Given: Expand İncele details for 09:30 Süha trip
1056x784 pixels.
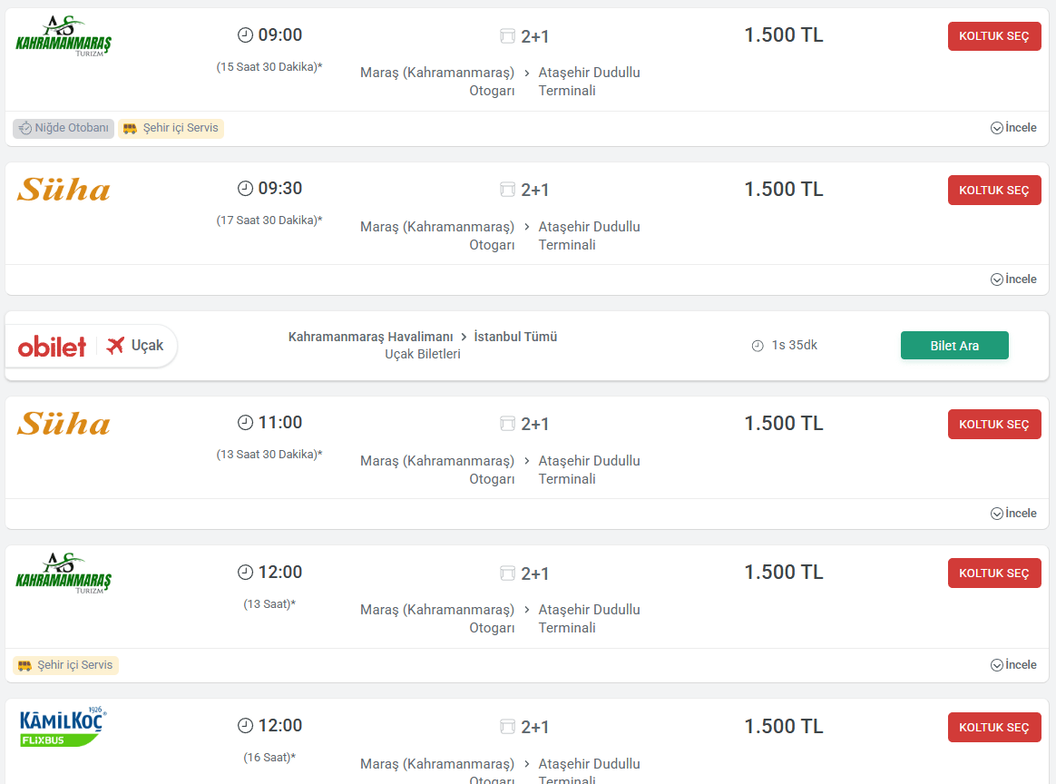Looking at the screenshot, I should (1013, 279).
